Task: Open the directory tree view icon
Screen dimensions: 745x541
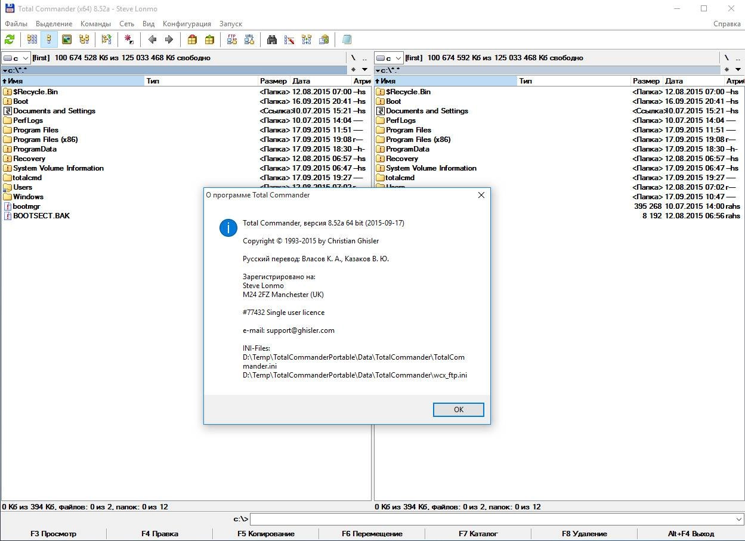Action: 84,39
